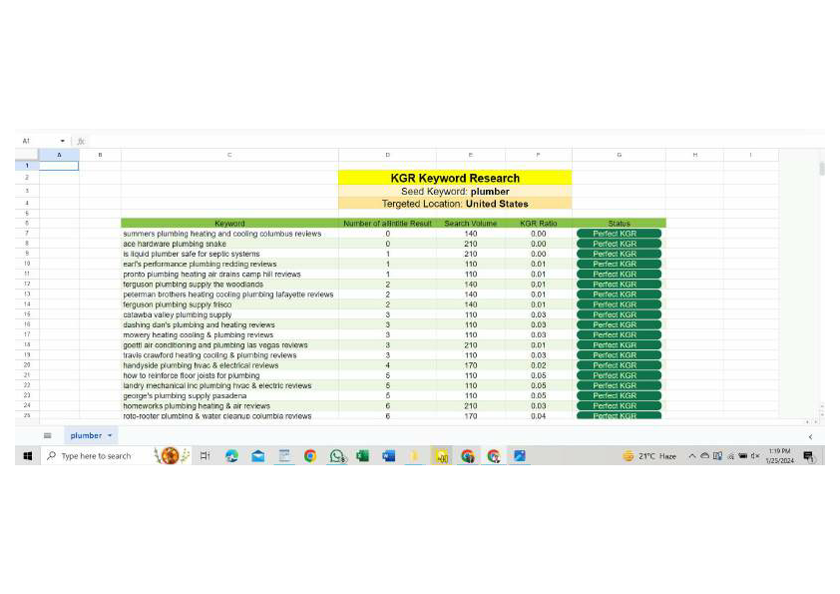
Task: Click the formula bar fx area
Action: pos(82,141)
